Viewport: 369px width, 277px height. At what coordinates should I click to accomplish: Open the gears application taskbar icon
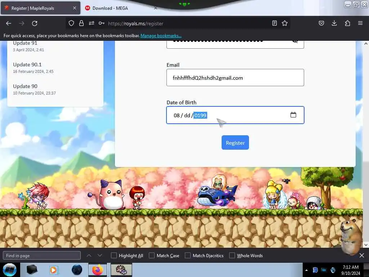coord(121,270)
